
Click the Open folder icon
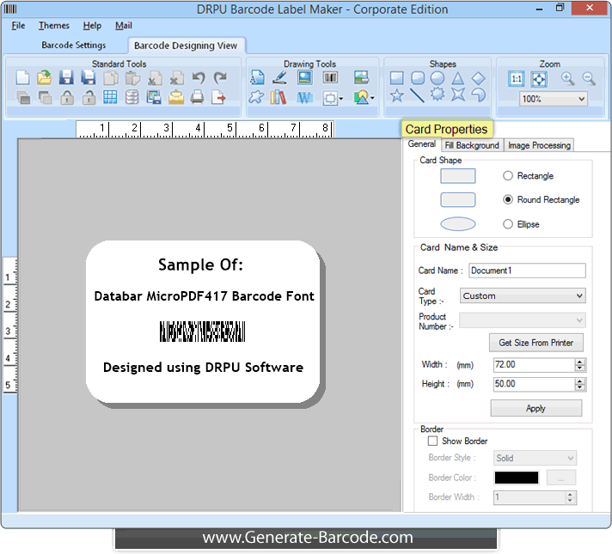(44, 78)
